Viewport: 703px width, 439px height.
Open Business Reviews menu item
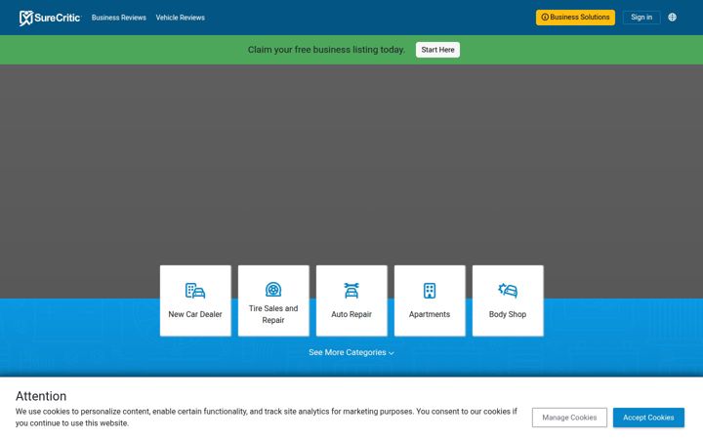tap(119, 18)
